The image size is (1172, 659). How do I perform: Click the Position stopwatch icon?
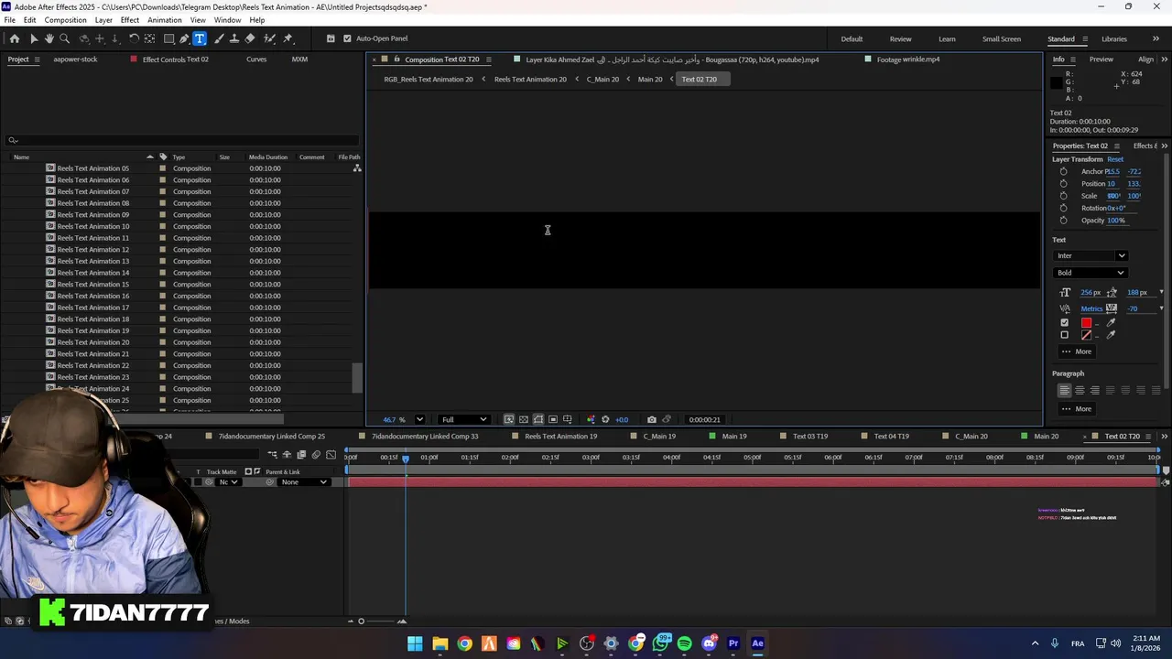click(1063, 183)
